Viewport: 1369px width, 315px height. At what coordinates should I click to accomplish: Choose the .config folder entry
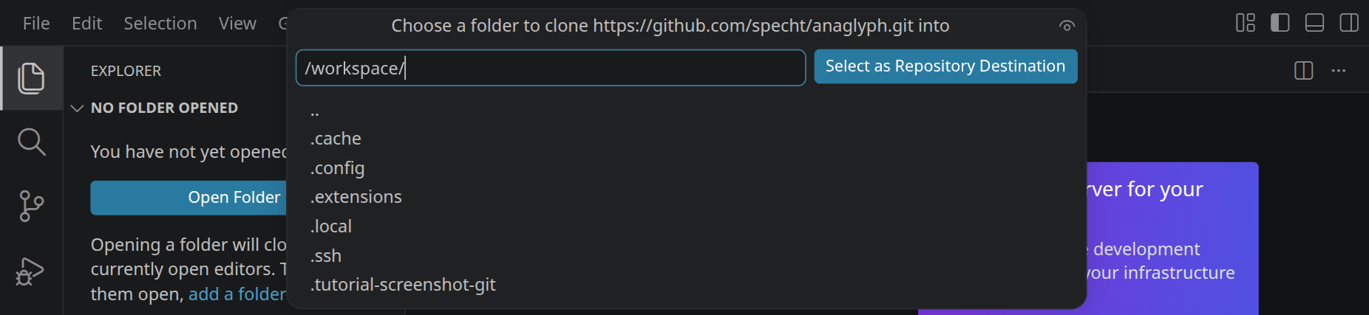coord(686,168)
